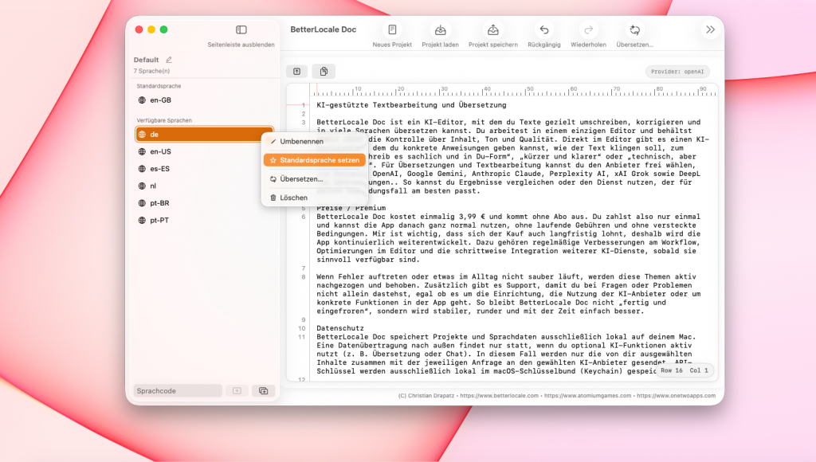Pick Übersetzen… in the context menu

pos(300,179)
